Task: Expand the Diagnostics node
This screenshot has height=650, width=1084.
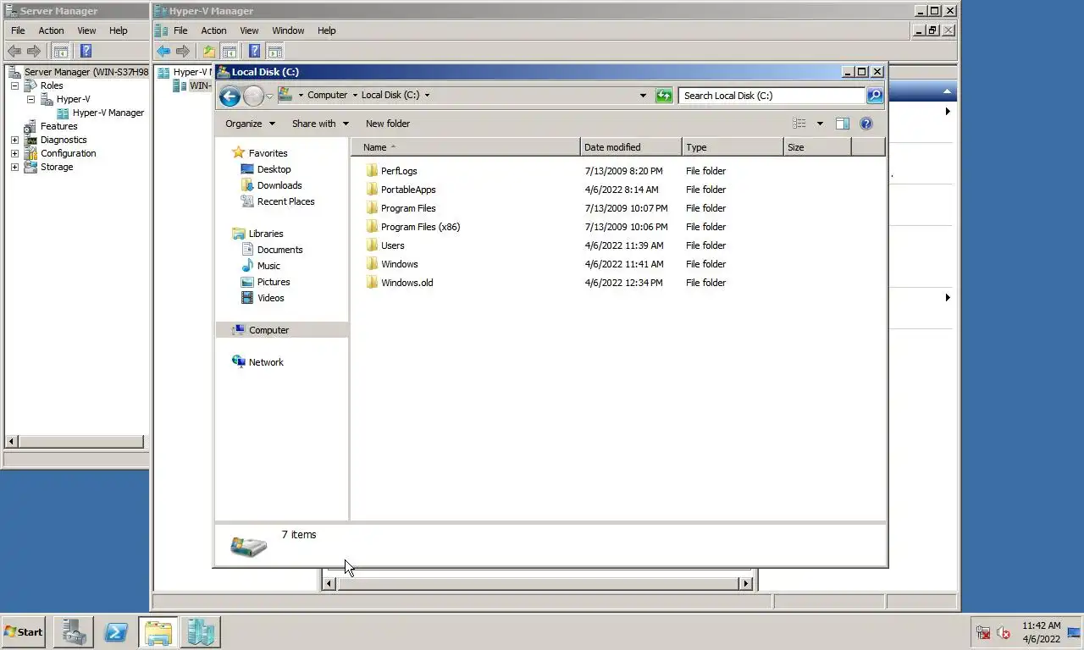Action: (14, 140)
